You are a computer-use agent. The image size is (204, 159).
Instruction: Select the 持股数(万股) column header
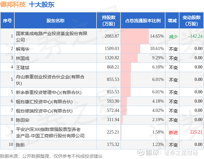[x=109, y=20]
